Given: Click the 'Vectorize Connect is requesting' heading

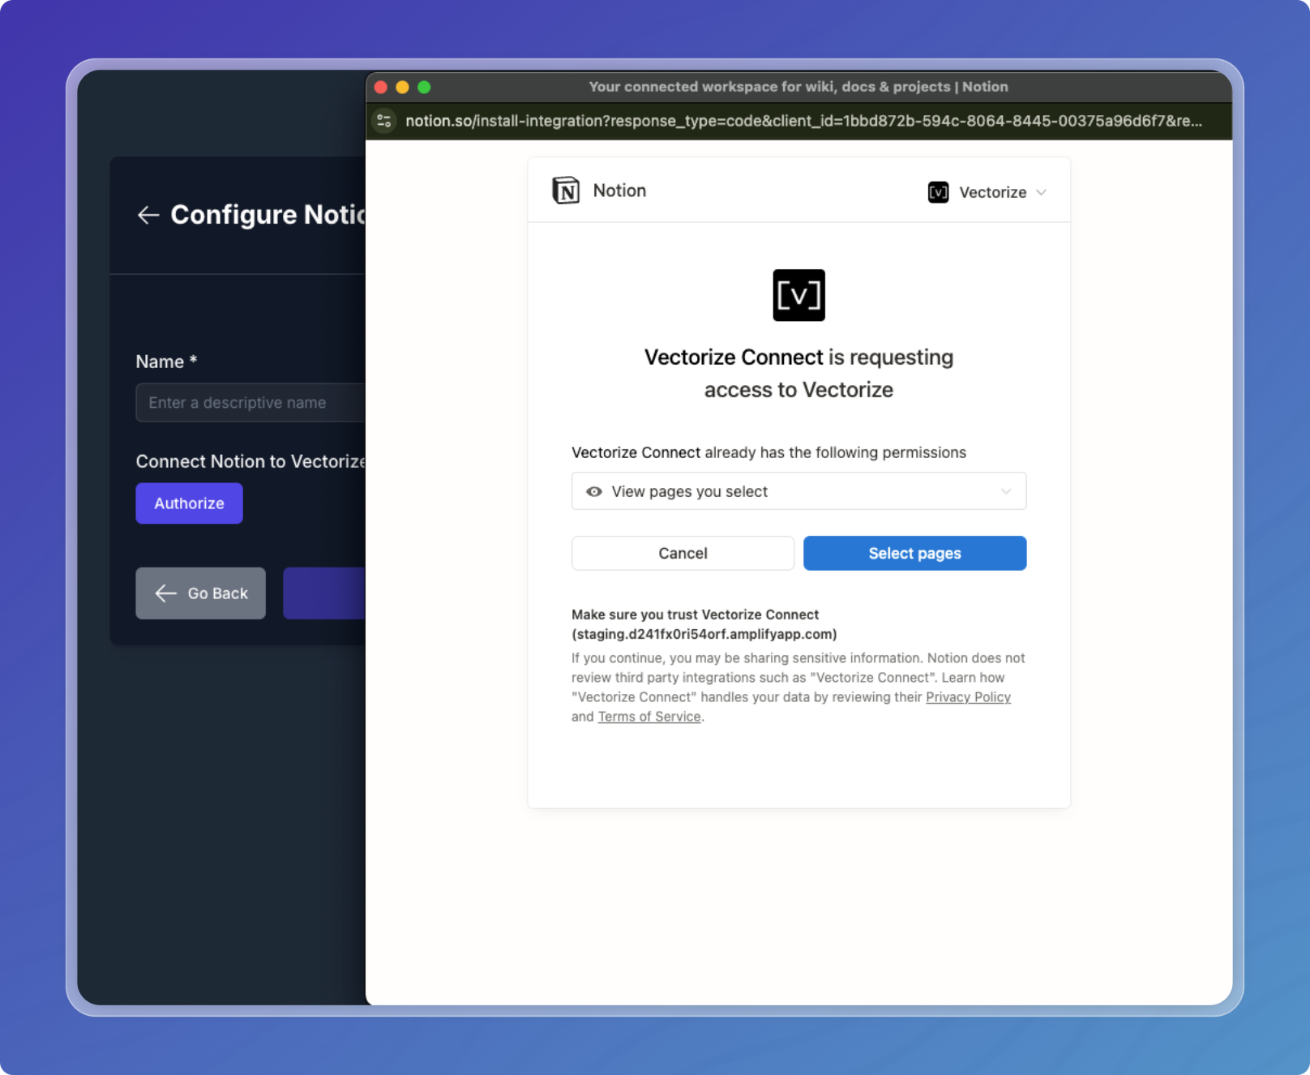Looking at the screenshot, I should point(798,358).
